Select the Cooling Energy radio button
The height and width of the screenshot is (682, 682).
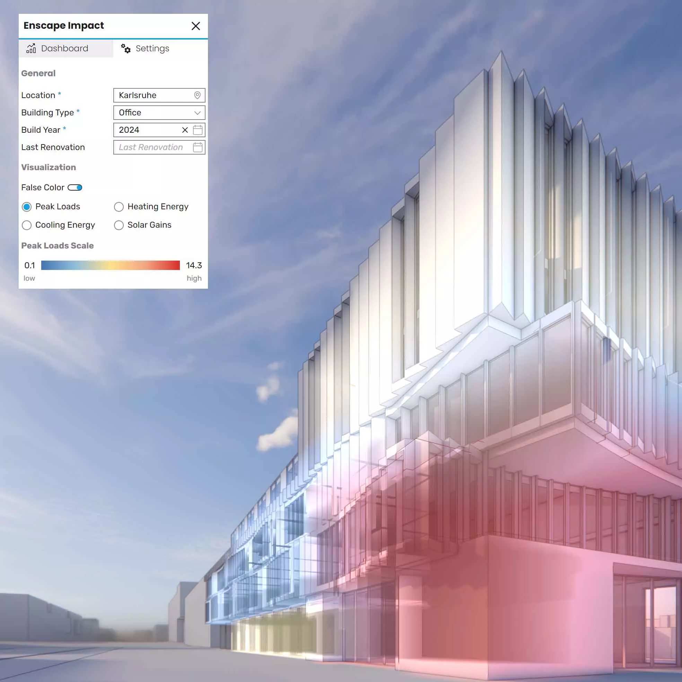coord(27,225)
